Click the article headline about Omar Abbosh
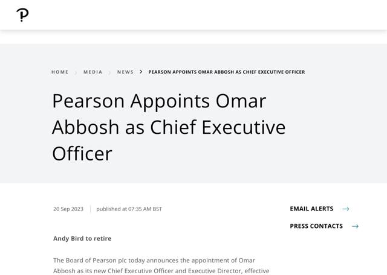 168,127
